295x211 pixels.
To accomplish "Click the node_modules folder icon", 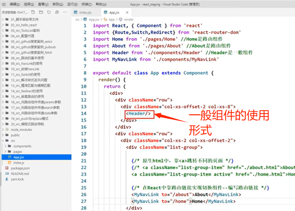I will (x=7, y=130).
